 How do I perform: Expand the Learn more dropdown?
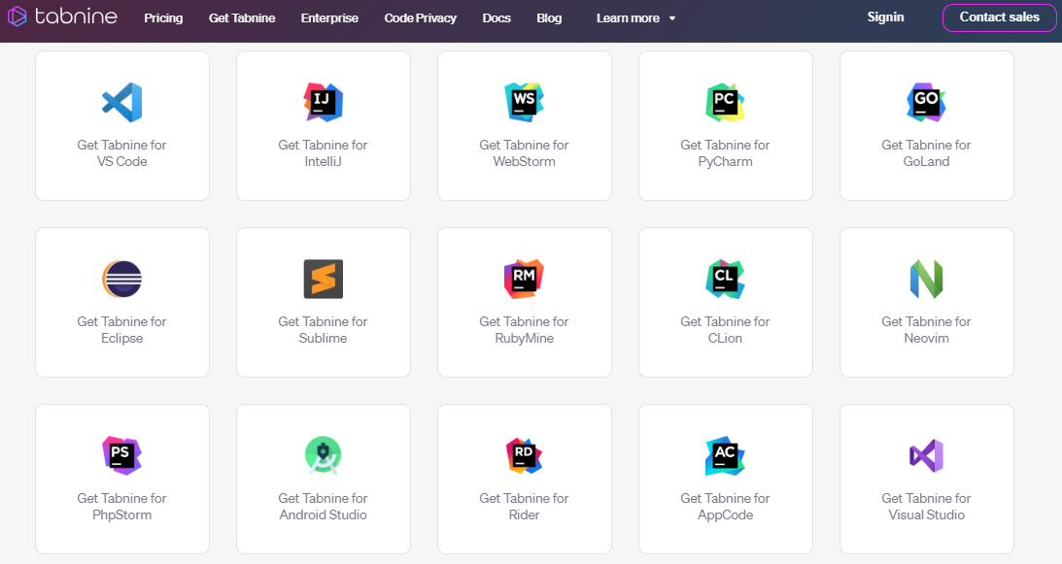click(635, 18)
